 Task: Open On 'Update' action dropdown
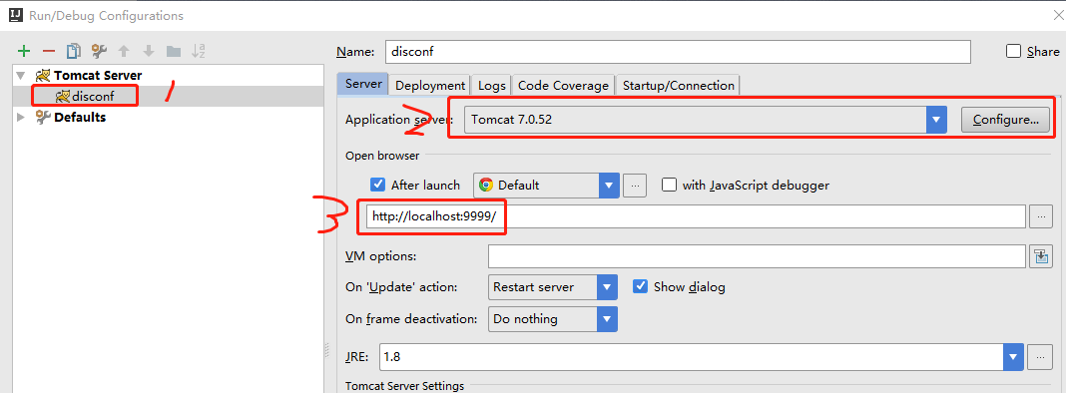click(553, 287)
